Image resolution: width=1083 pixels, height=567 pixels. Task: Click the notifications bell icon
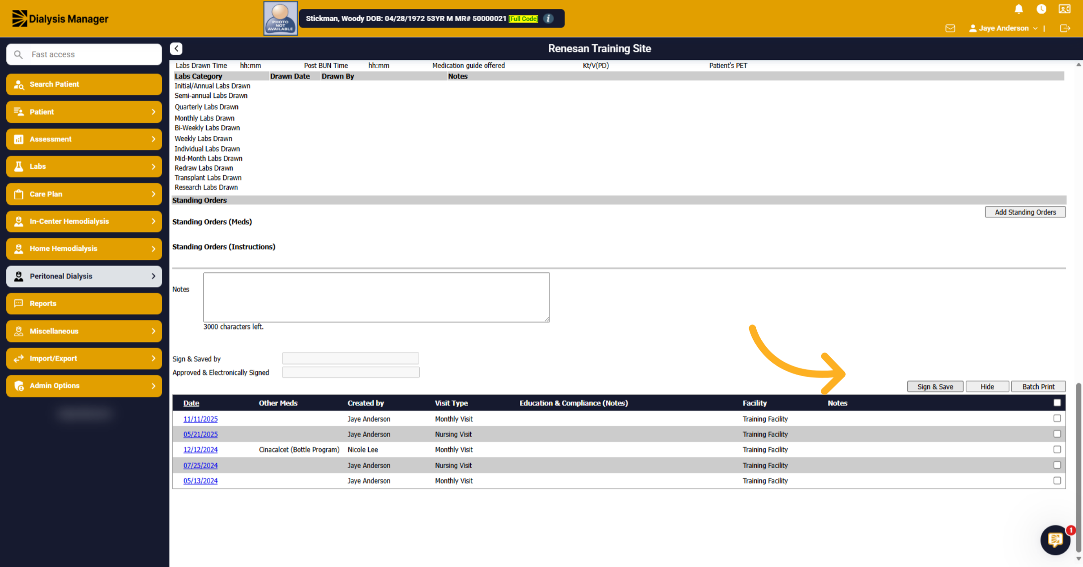click(1018, 9)
